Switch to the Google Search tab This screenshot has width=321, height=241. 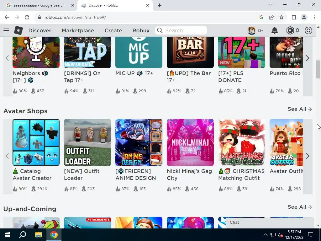(x=39, y=6)
